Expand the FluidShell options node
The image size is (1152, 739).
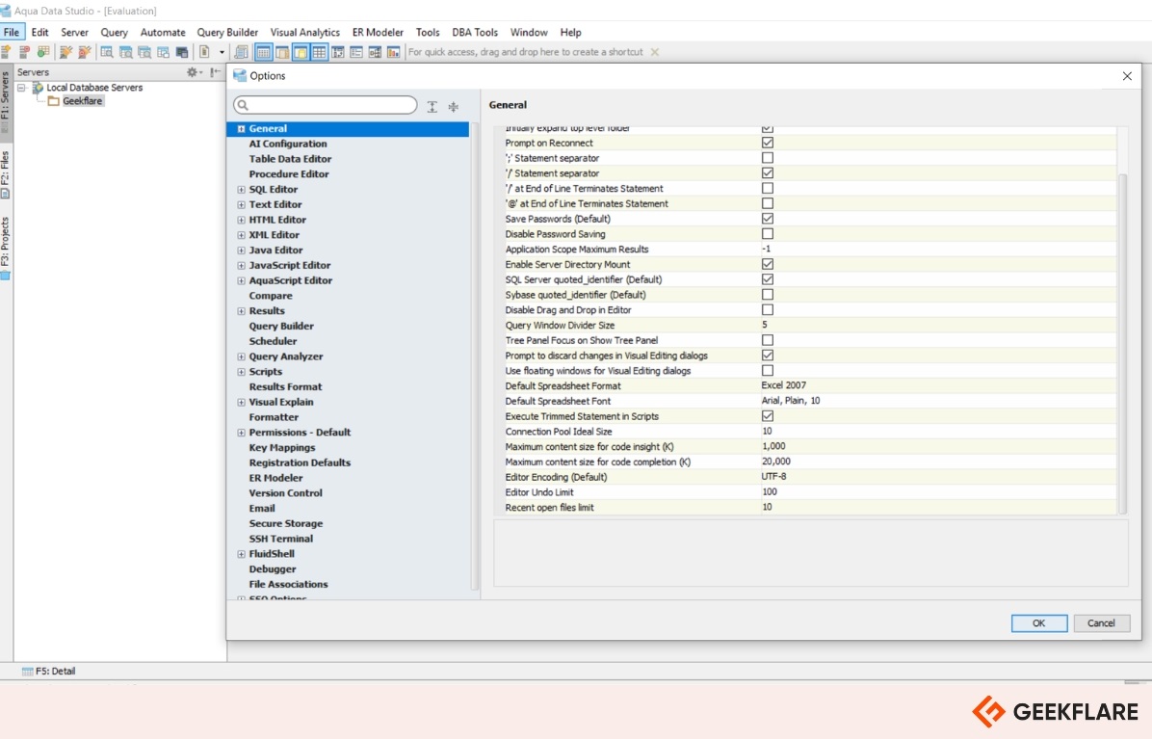pos(241,555)
